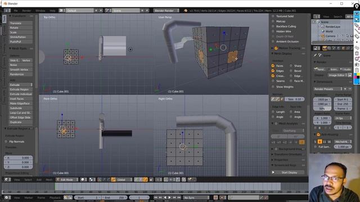360x202 pixels.
Task: Click the timeline End 250 field
Action: 114,198
